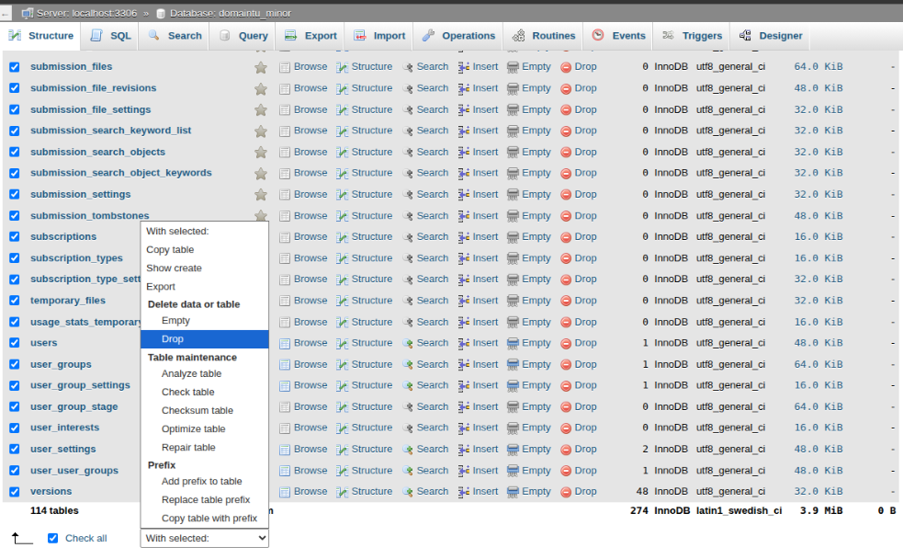Viewport: 903px width, 548px height.
Task: Click the Operations wrench icon
Action: tap(428, 35)
